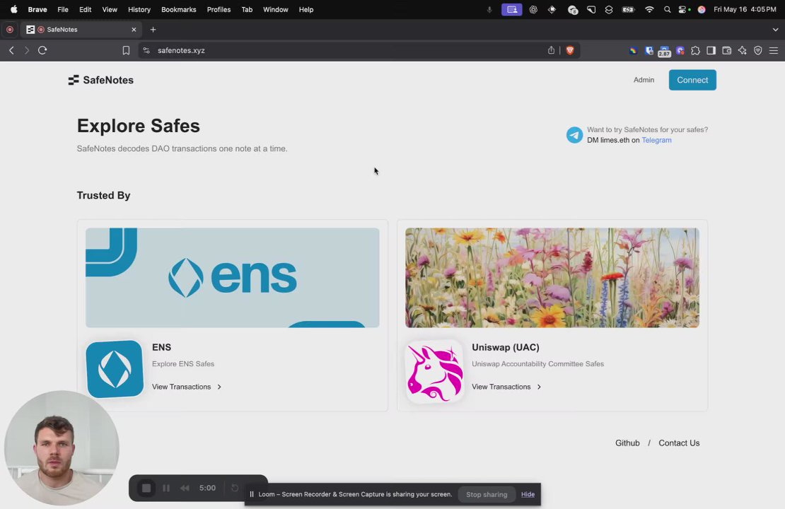Open the File menu
This screenshot has height=509, width=785.
(62, 9)
